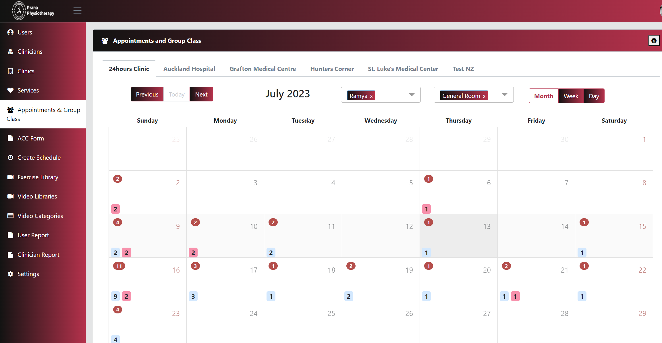Select the Month view toggle
This screenshot has width=662, height=343.
(x=543, y=96)
